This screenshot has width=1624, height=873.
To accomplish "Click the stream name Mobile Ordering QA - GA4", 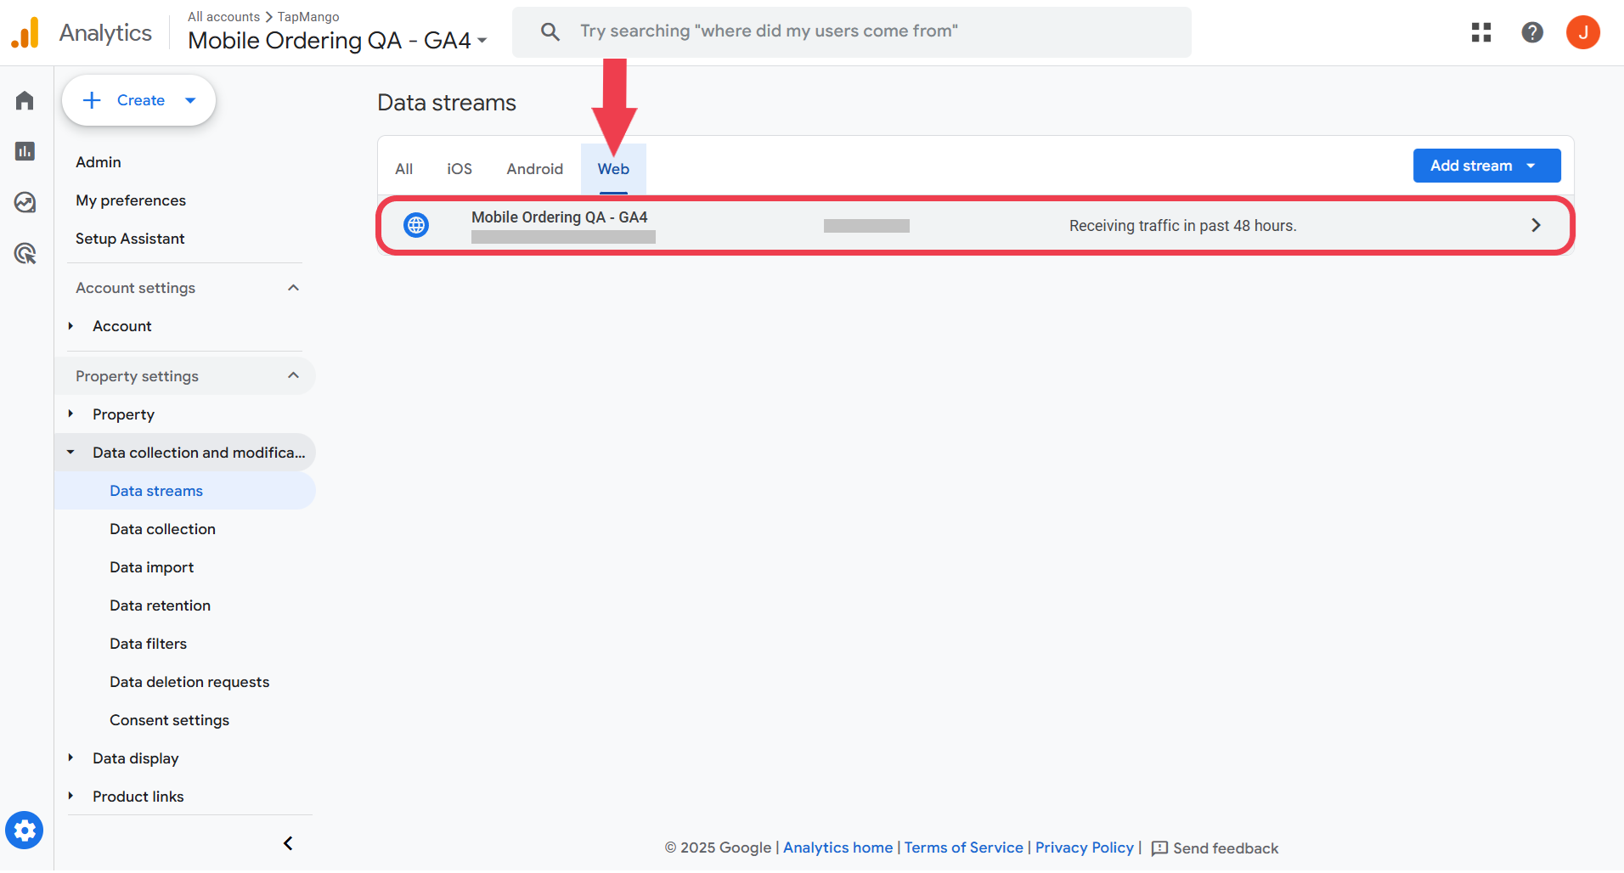I will (560, 217).
